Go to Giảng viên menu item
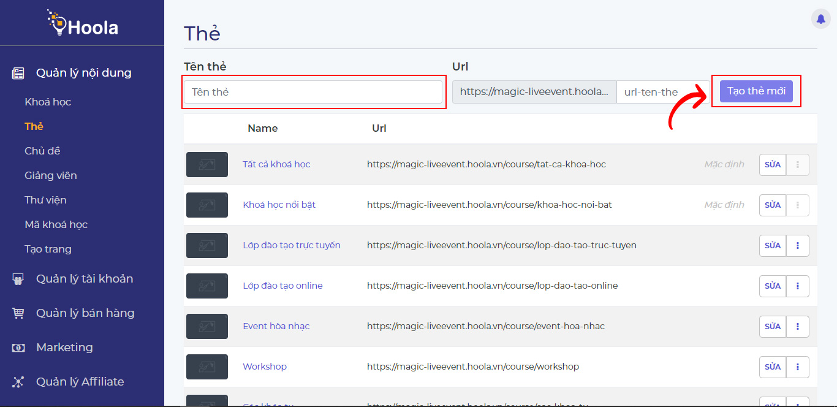This screenshot has width=837, height=407. coord(51,175)
